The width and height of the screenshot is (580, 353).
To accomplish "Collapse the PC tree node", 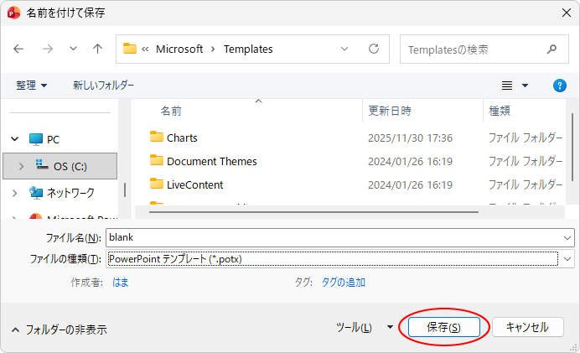I will point(14,139).
